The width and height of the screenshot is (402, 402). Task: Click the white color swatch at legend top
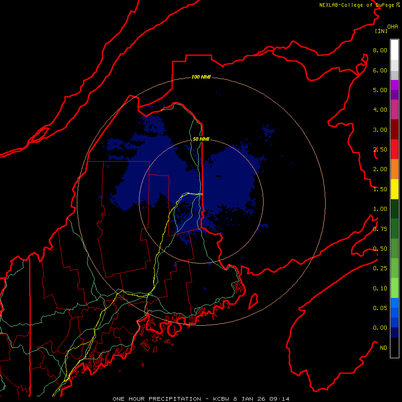coord(394,50)
